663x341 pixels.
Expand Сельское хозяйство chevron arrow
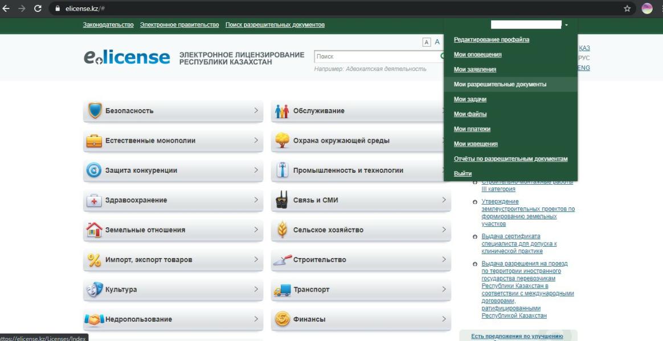pyautogui.click(x=444, y=229)
